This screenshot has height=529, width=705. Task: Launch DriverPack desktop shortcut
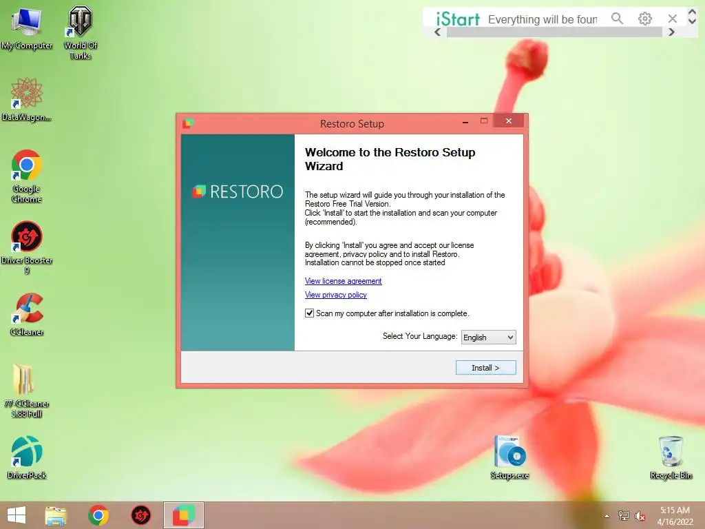point(27,457)
